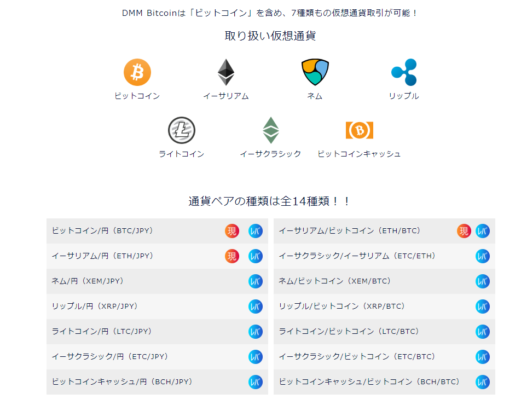Click the ビットコインキャッシュ label under the logo

[359, 154]
